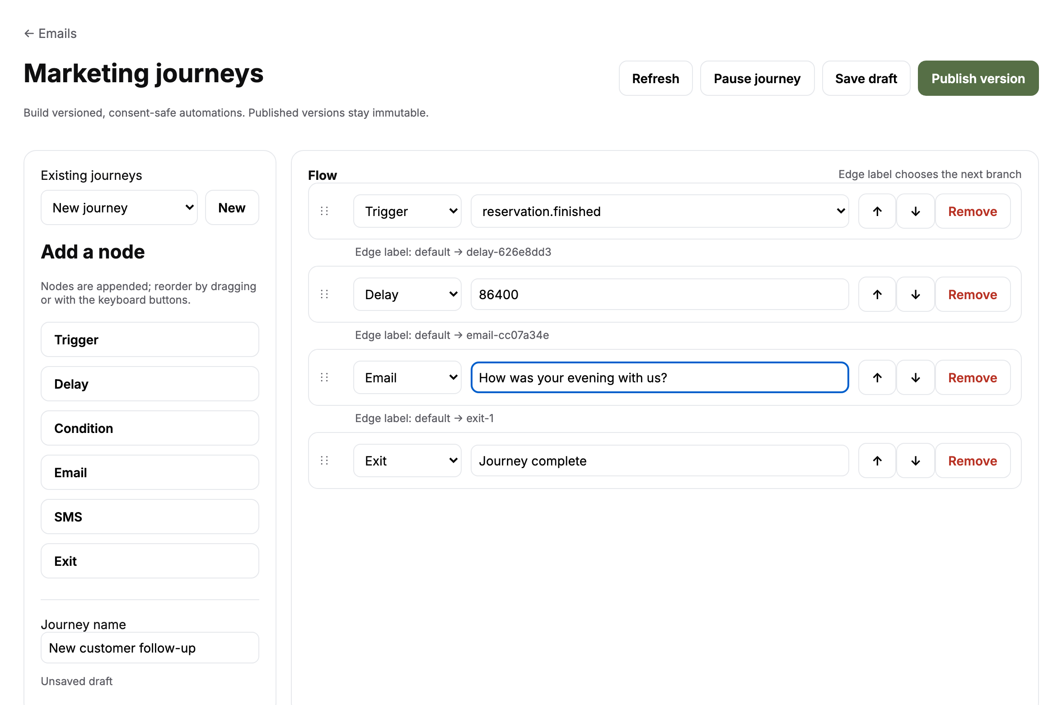This screenshot has height=705, width=1048.
Task: Open the Existing journeys dropdown
Action: pyautogui.click(x=119, y=207)
